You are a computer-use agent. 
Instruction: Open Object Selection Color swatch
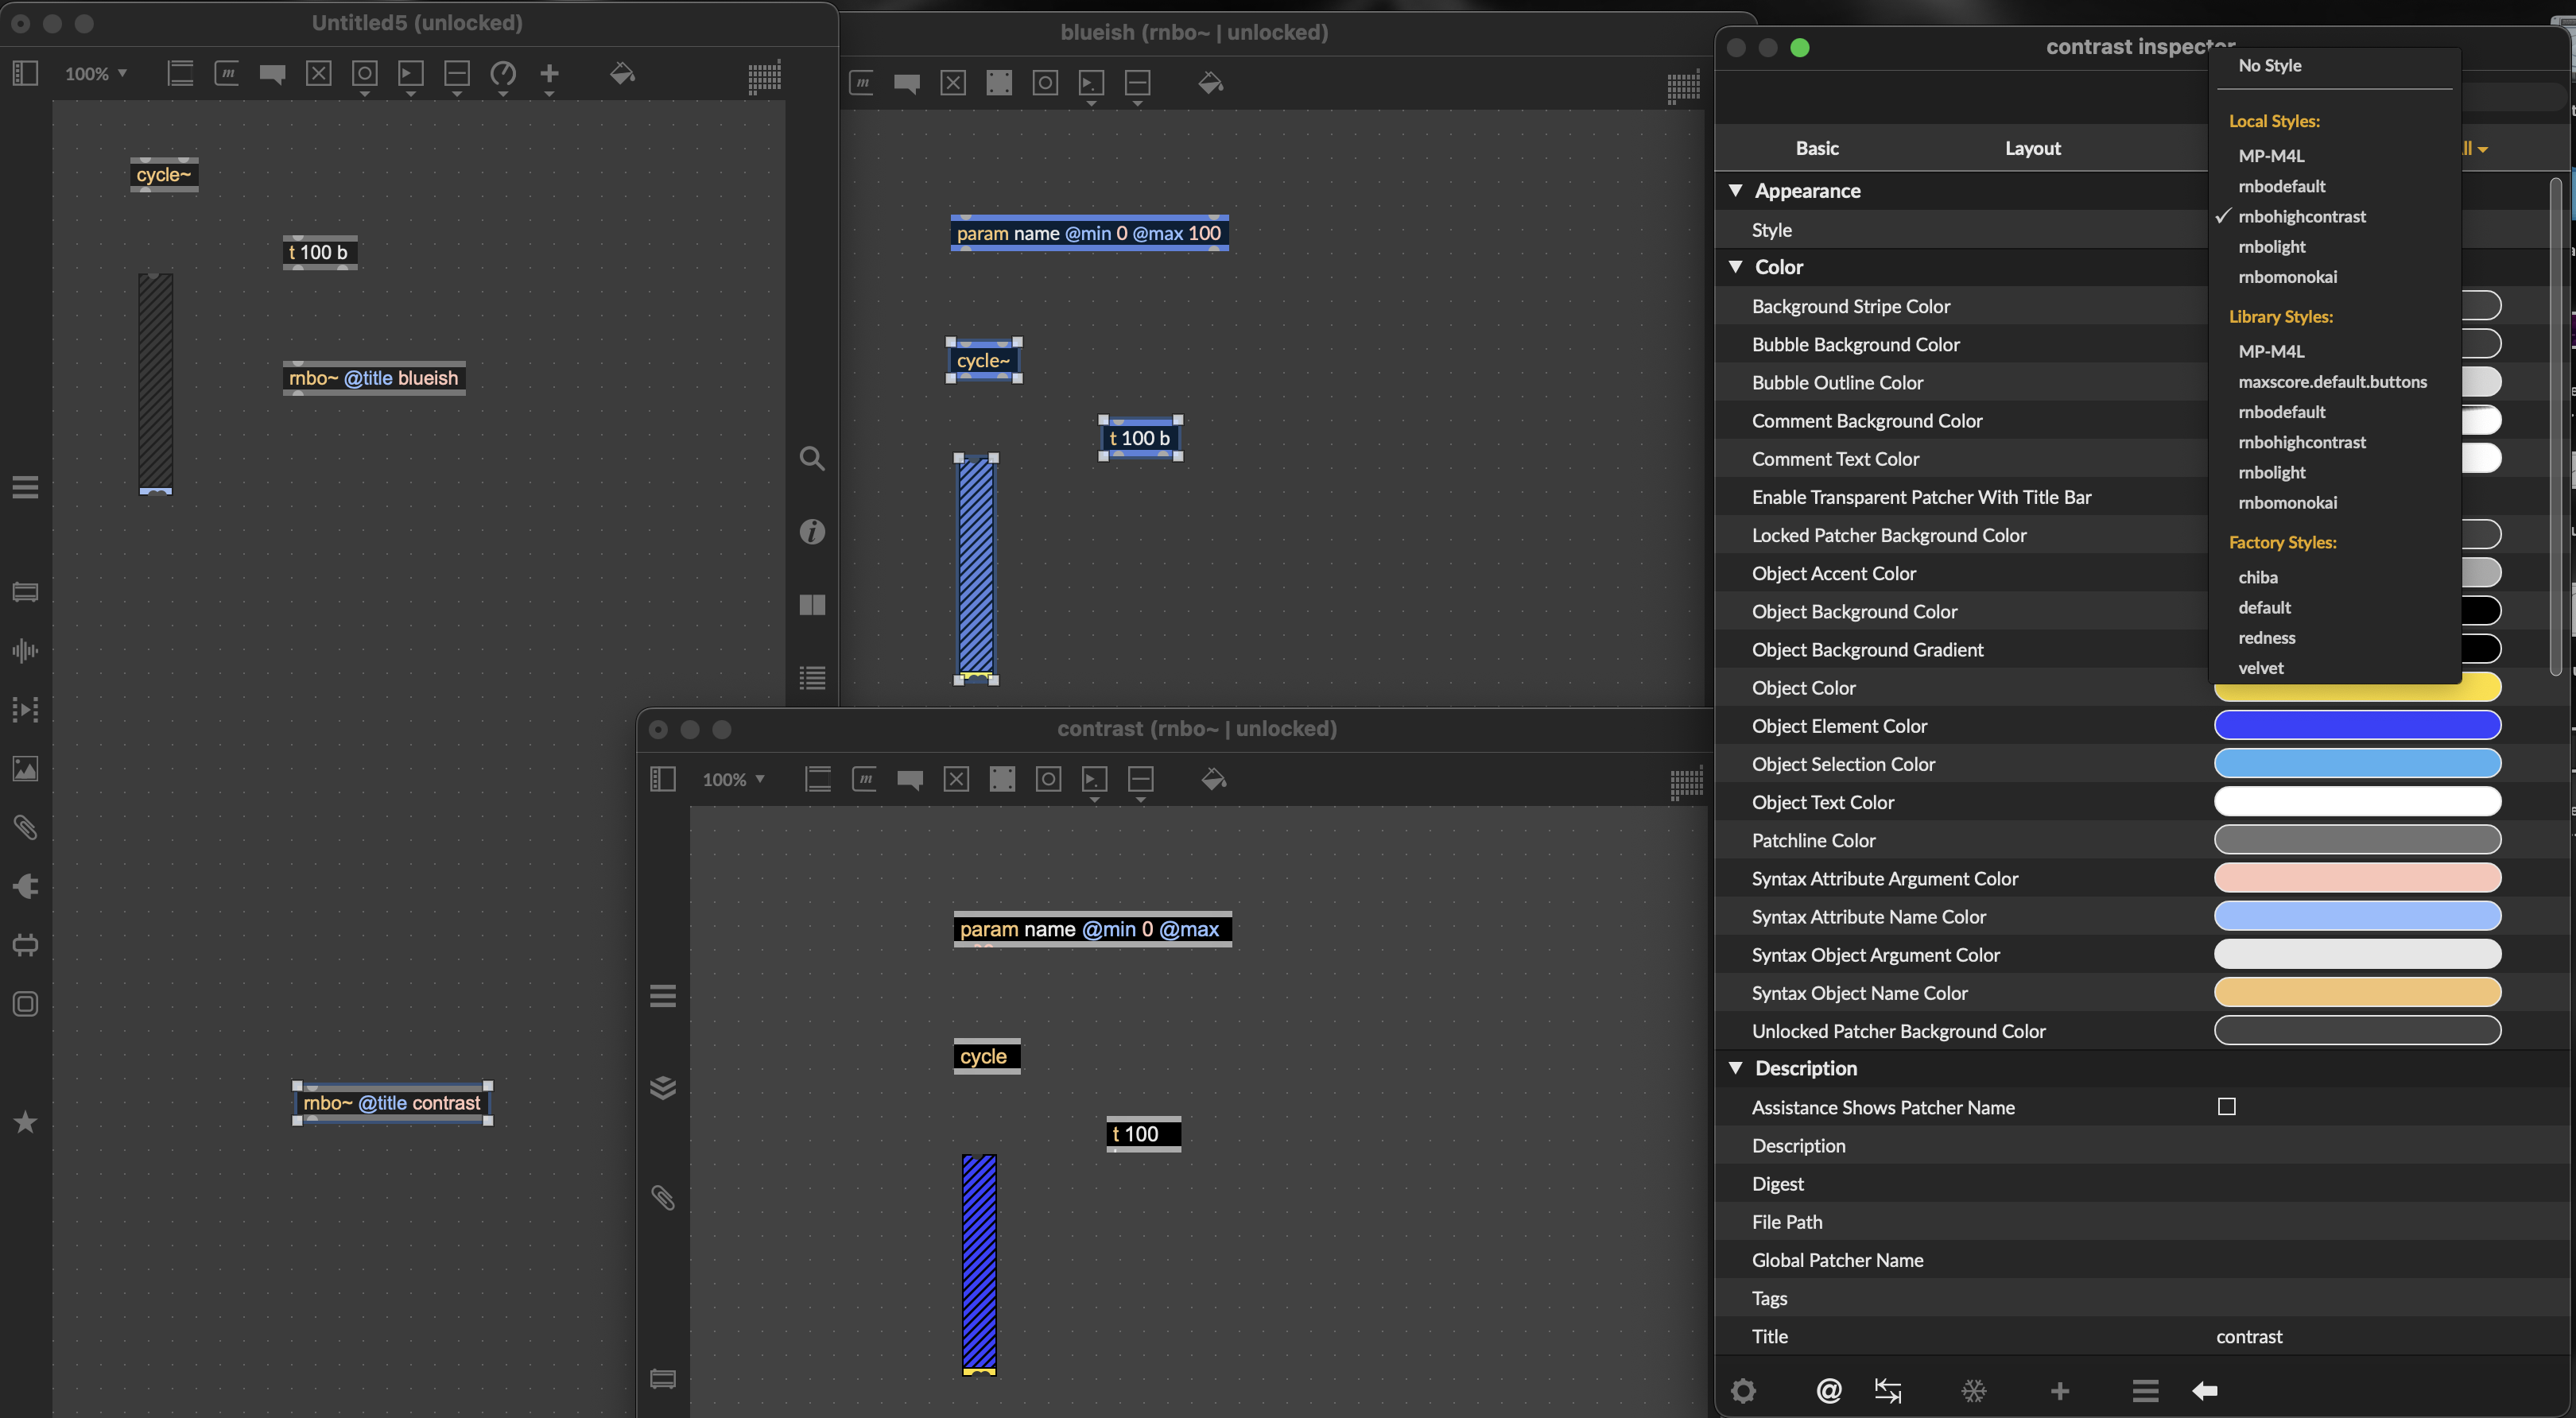pyautogui.click(x=2357, y=763)
